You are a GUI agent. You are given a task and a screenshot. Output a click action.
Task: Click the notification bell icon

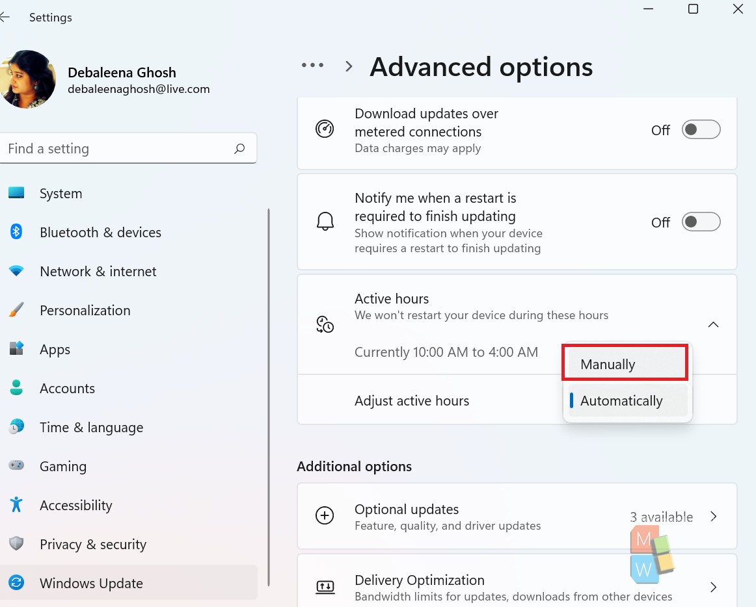tap(325, 222)
